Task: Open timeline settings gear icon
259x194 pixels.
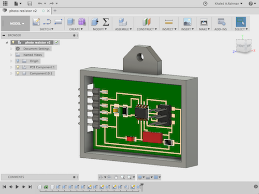Action: point(256,186)
